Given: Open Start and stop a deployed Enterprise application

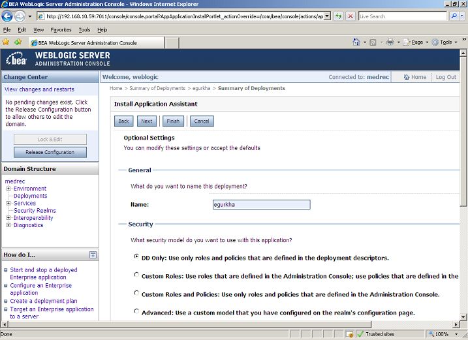Looking at the screenshot, I should (x=44, y=273).
